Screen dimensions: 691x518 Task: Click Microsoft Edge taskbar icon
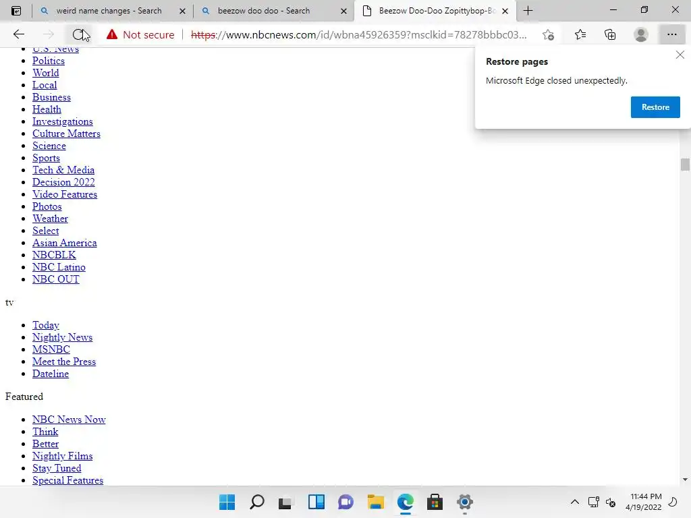(406, 502)
